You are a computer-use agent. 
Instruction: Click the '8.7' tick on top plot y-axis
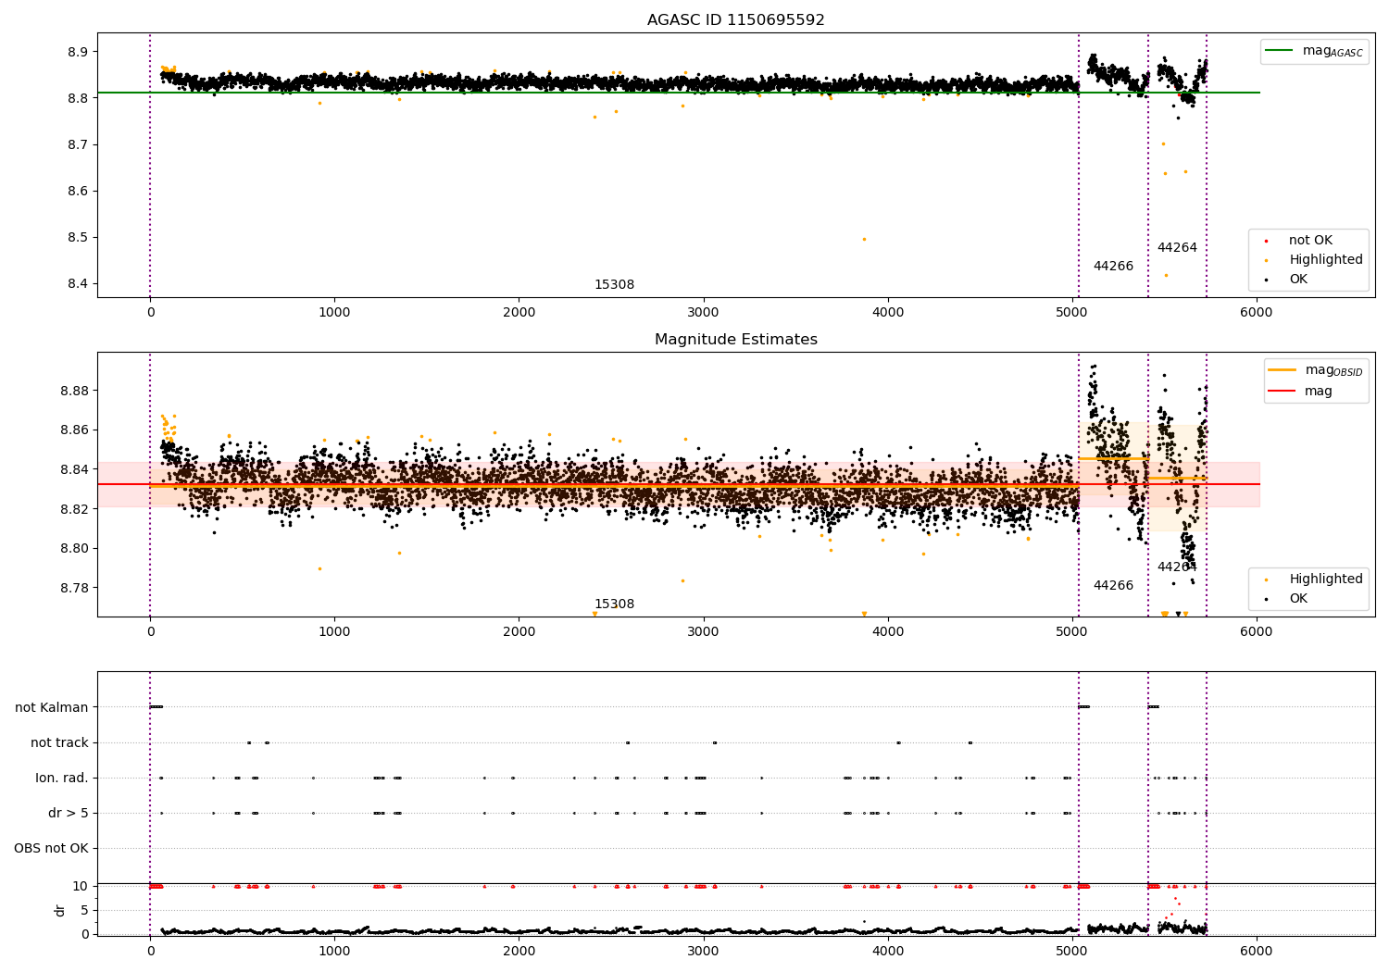click(78, 144)
